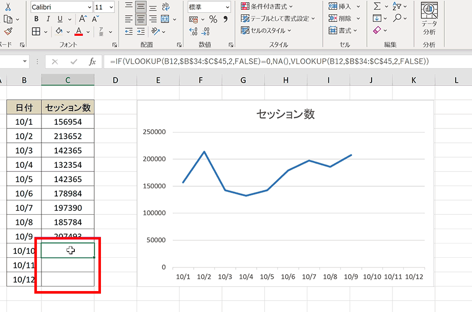The height and width of the screenshot is (312, 472).
Task: Open テーブルとして書式設定 menu
Action: [x=278, y=18]
